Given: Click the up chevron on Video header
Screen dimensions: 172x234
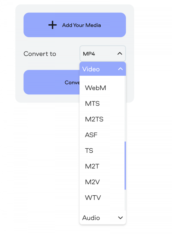Looking at the screenshot, I should coord(120,69).
